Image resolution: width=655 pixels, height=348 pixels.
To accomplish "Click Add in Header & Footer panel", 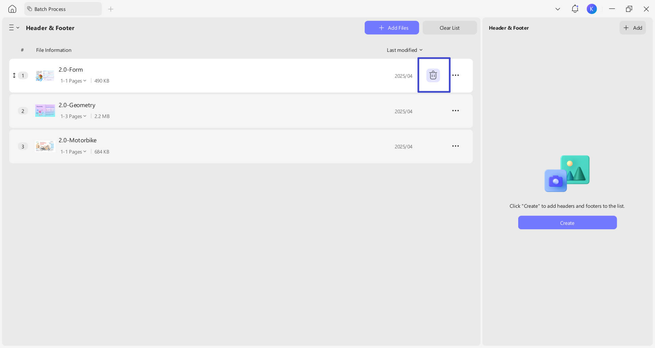I will 633,28.
